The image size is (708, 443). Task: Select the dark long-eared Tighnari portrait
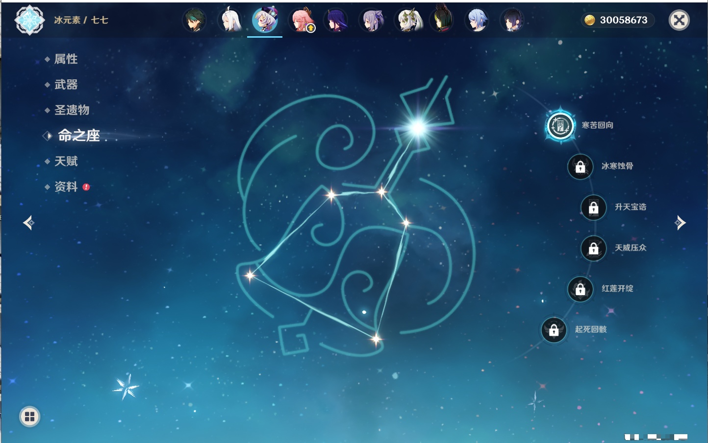point(442,20)
